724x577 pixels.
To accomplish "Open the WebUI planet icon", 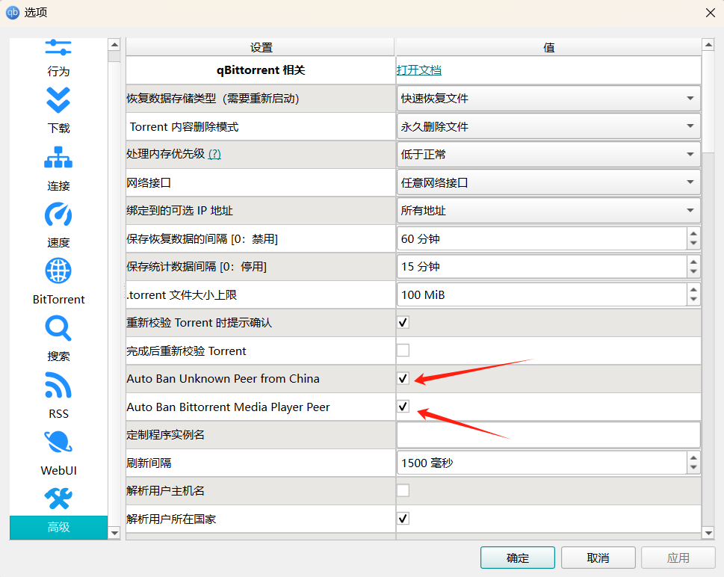I will pyautogui.click(x=58, y=442).
